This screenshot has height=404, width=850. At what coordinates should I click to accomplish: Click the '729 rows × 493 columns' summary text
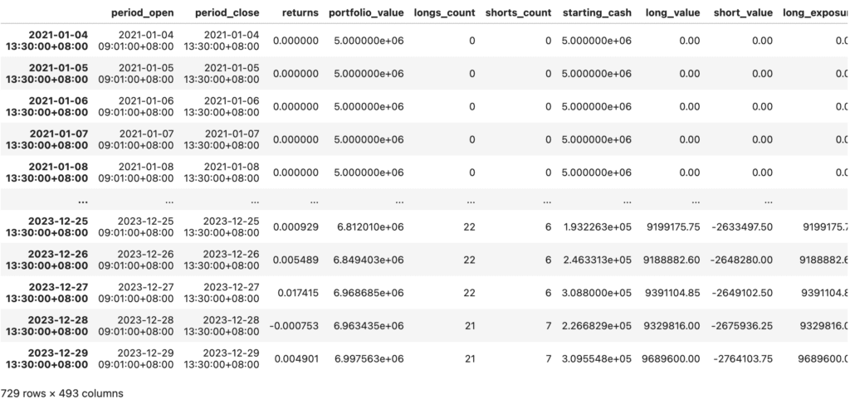pos(62,393)
